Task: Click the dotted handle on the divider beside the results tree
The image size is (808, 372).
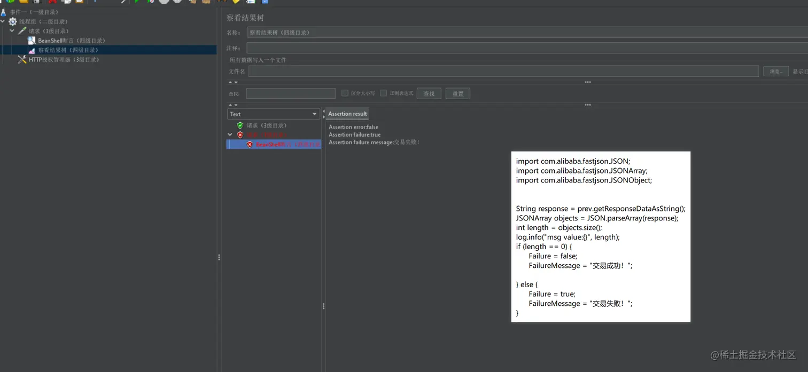Action: (x=323, y=306)
